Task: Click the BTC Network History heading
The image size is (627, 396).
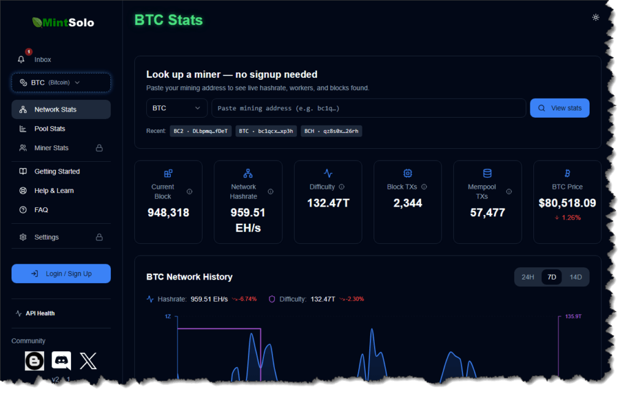Action: pos(189,277)
